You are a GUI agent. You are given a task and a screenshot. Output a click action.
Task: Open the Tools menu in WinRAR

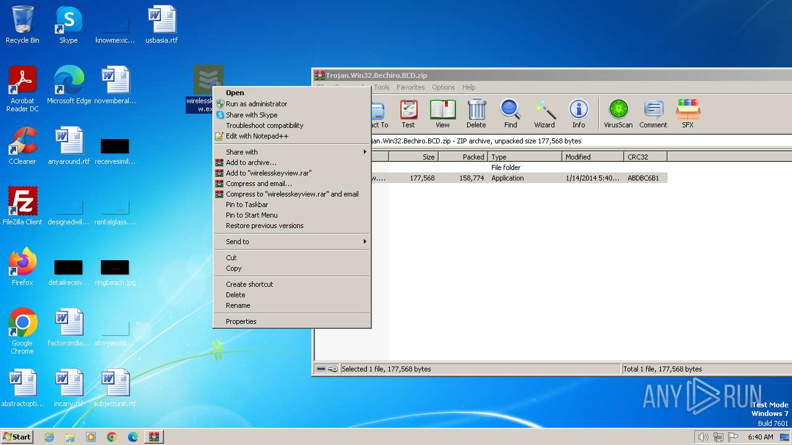[382, 87]
